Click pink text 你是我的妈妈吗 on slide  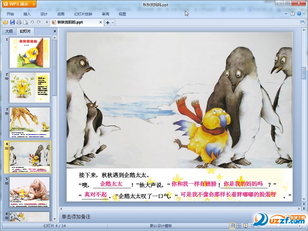(x=243, y=184)
